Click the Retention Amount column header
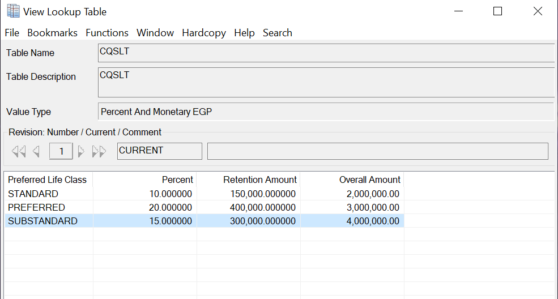Image resolution: width=558 pixels, height=299 pixels. tap(259, 180)
